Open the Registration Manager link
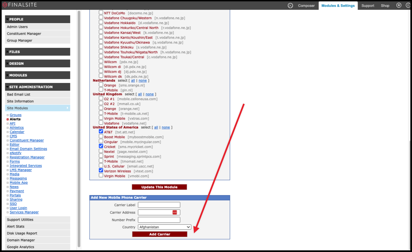412x252 pixels. point(27,157)
